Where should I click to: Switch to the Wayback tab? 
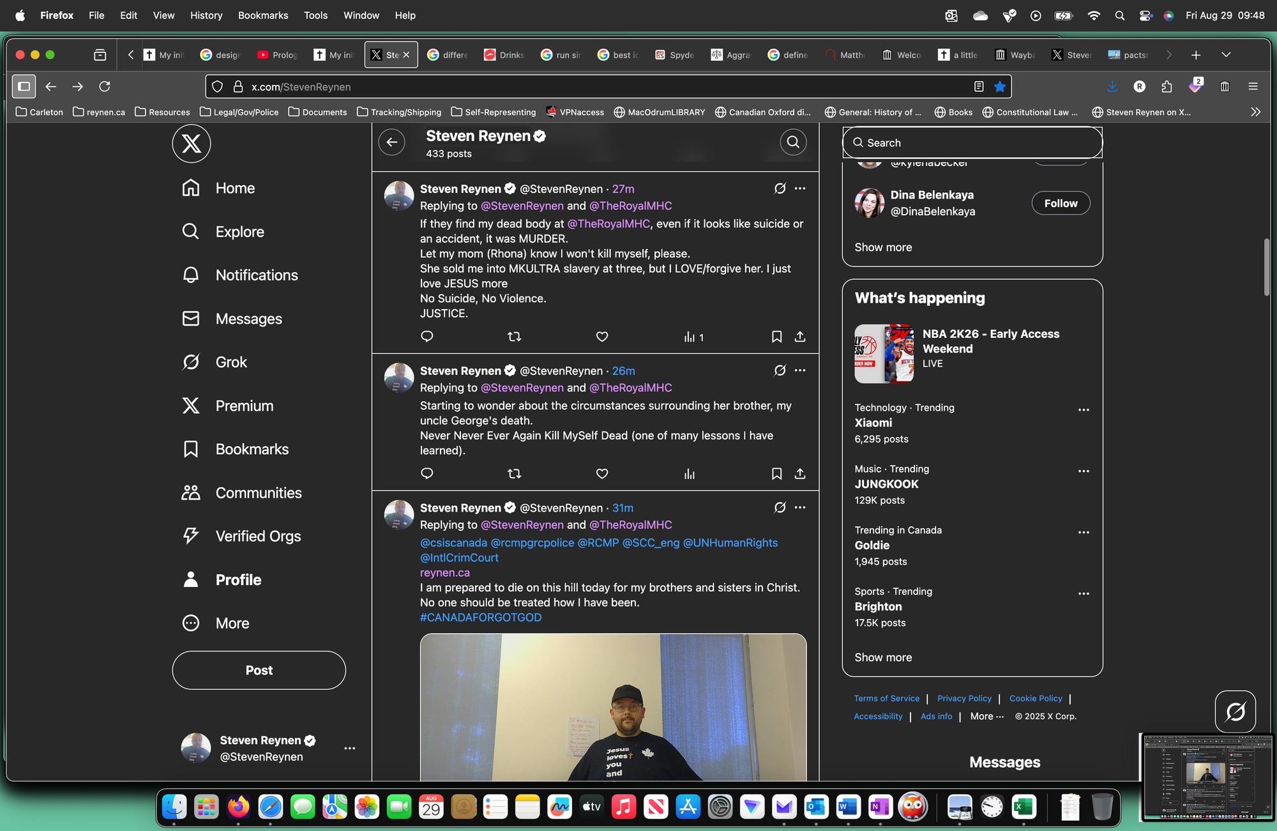click(x=1015, y=55)
